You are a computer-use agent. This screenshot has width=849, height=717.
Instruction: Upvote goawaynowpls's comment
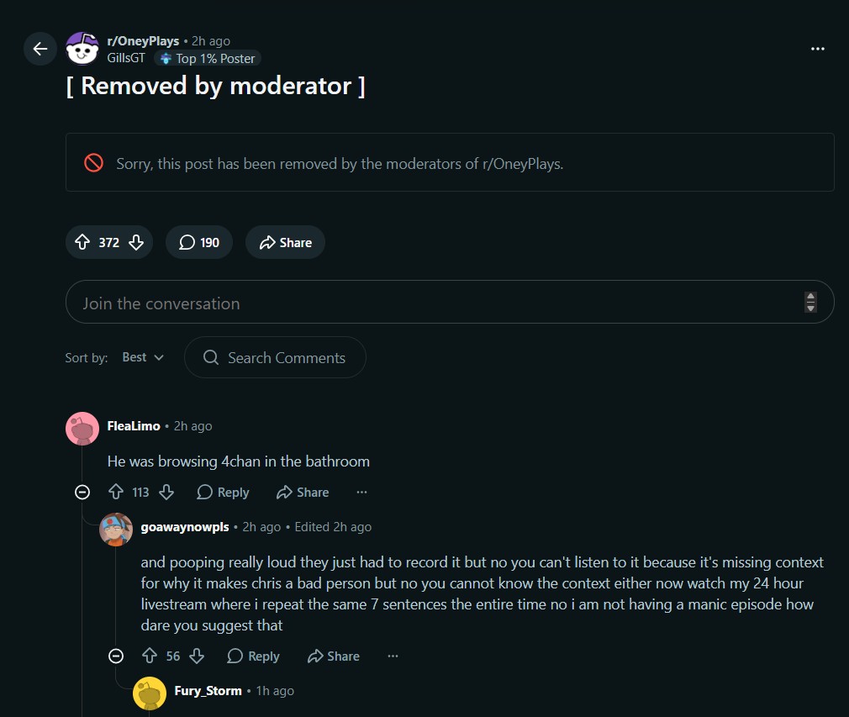150,656
